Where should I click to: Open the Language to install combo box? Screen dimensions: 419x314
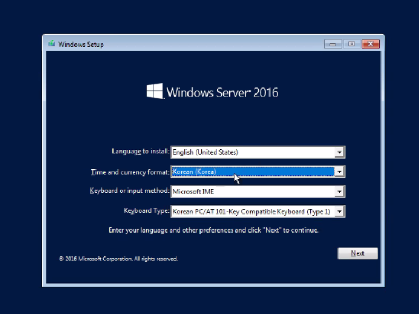point(258,152)
